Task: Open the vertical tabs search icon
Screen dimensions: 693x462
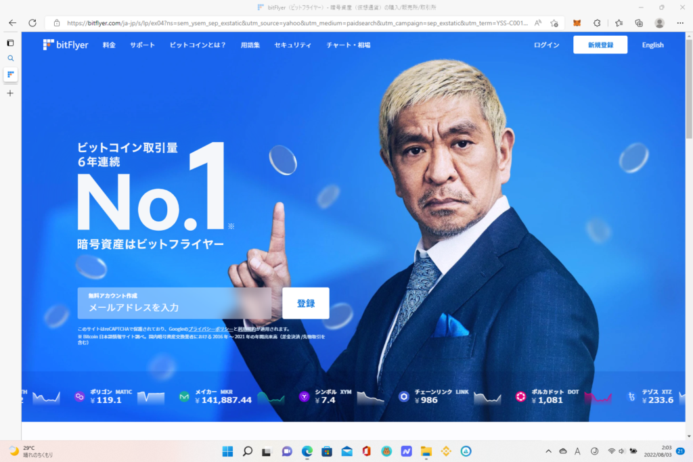Action: click(x=10, y=58)
